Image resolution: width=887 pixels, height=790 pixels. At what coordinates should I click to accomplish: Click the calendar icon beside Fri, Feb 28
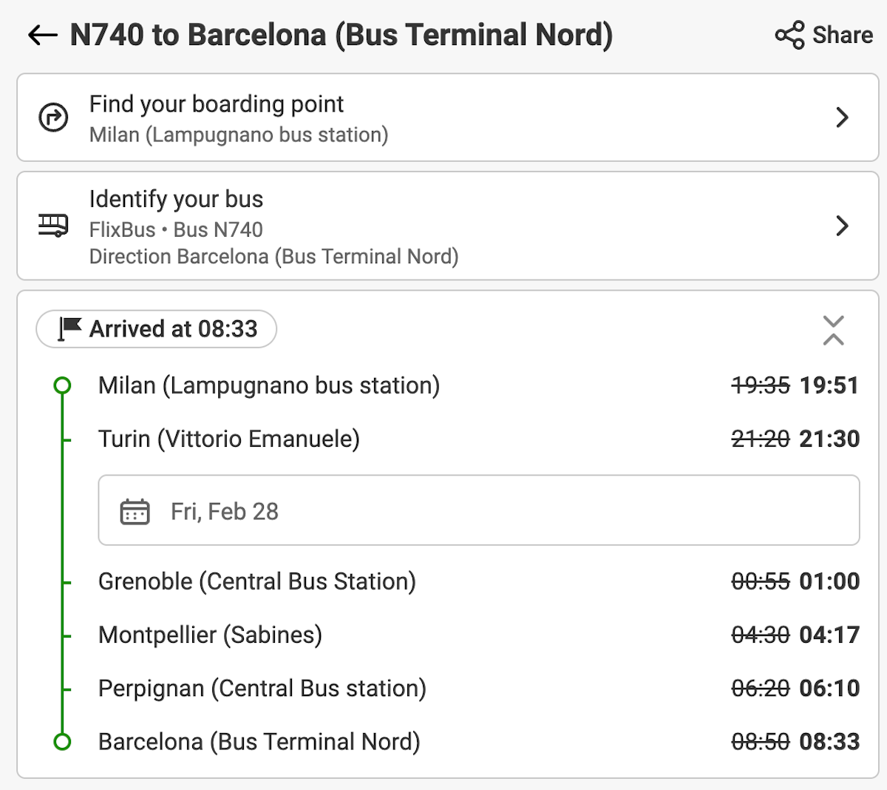135,511
